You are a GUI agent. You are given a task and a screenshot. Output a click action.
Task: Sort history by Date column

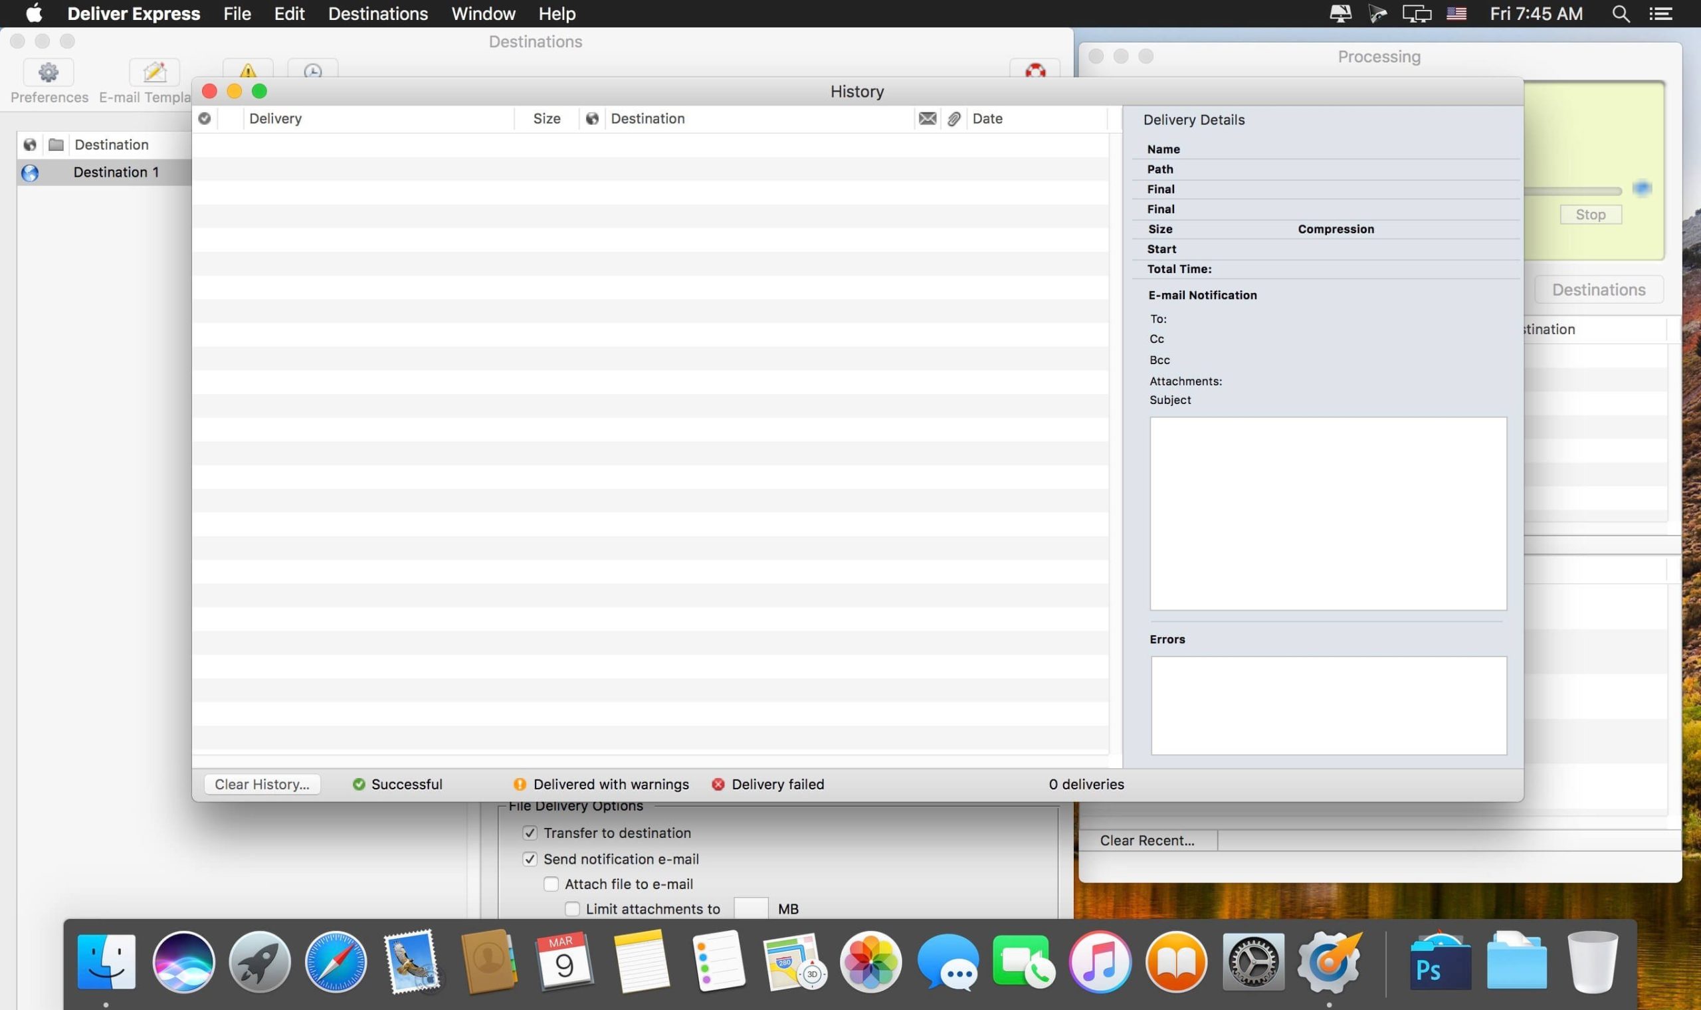click(988, 118)
